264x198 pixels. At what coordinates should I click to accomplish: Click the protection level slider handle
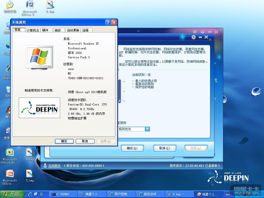pyautogui.click(x=120, y=101)
